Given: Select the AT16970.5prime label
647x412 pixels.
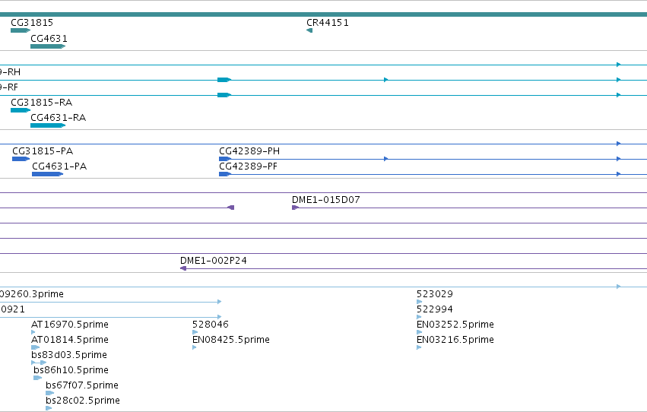Looking at the screenshot, I should click(x=70, y=325).
